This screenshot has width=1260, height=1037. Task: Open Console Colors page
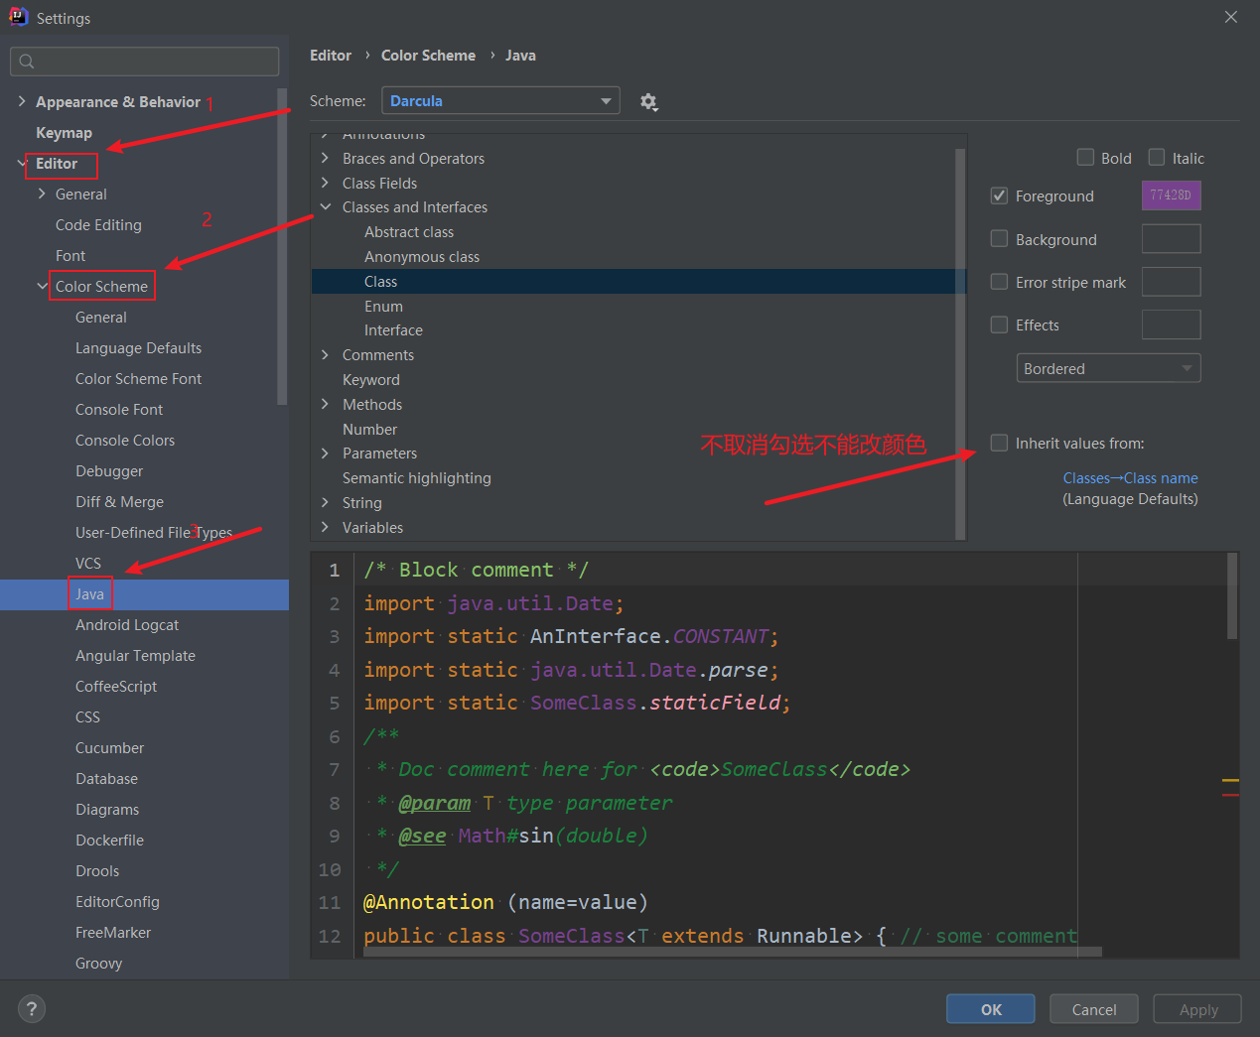click(x=125, y=440)
